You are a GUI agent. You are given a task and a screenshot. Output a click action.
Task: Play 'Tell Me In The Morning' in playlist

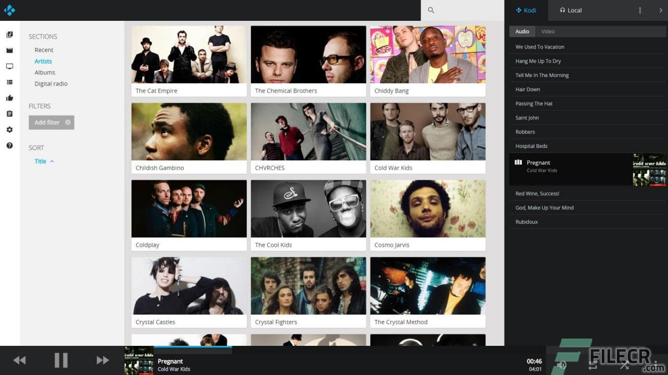tap(588, 75)
